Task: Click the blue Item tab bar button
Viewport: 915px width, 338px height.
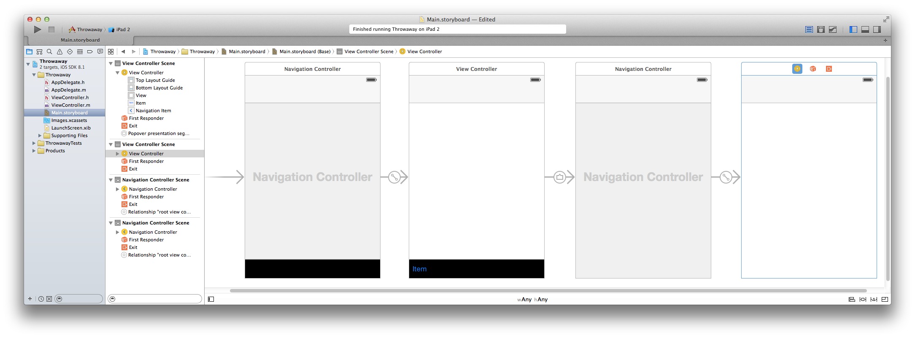Action: click(419, 269)
